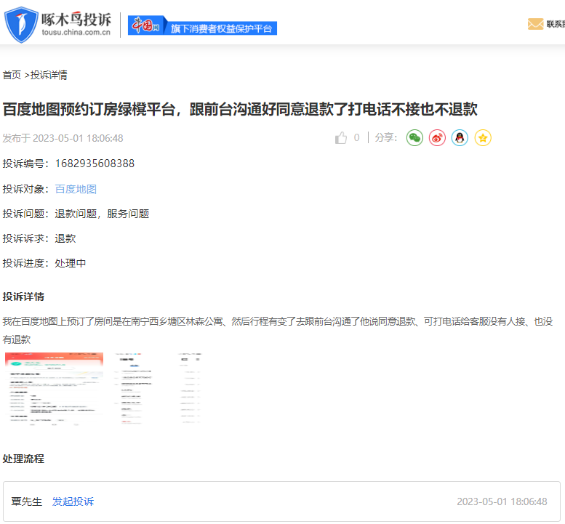This screenshot has height=524, width=565.
Task: Go to 首页 in the breadcrumb
Action: coord(12,75)
